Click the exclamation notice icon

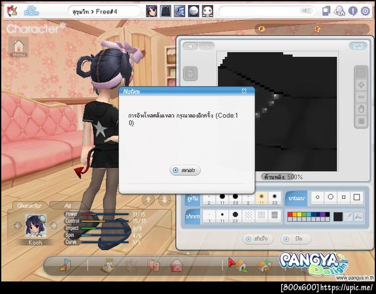[x=353, y=11]
